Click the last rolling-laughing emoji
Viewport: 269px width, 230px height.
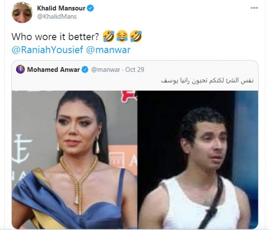pos(136,36)
